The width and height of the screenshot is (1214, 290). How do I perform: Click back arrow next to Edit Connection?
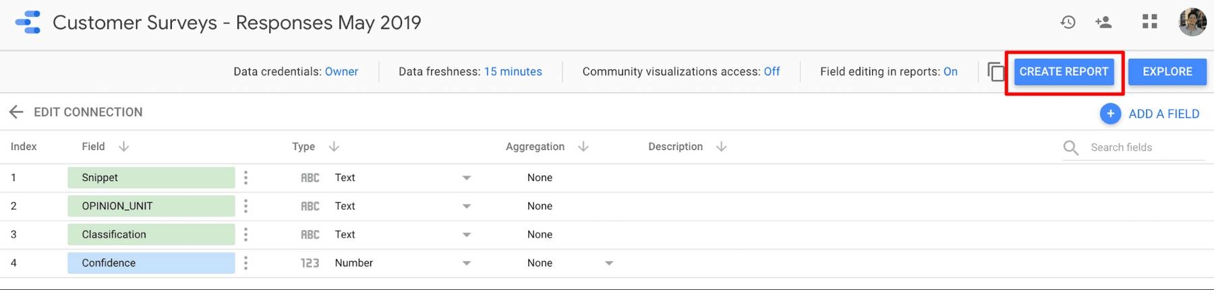16,112
